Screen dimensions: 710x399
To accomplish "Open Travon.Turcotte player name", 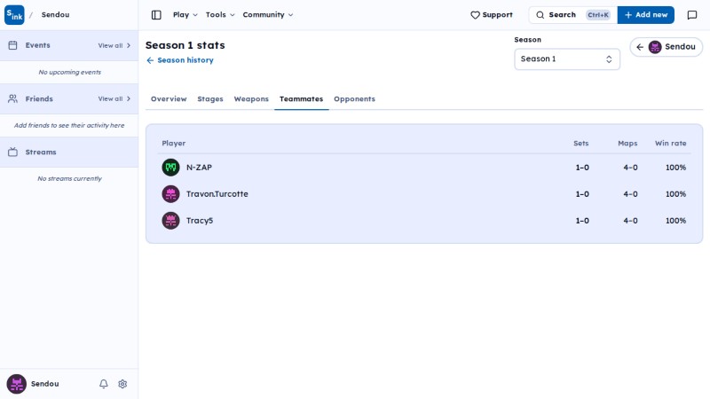I will coord(217,194).
